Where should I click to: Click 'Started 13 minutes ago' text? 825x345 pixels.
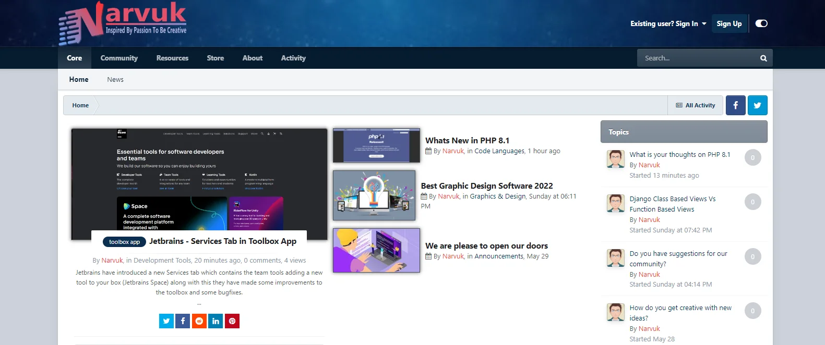(664, 176)
